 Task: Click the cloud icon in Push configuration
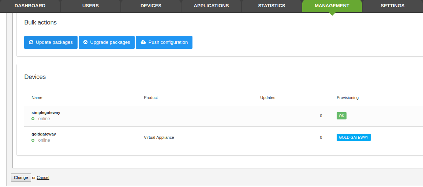coord(143,42)
